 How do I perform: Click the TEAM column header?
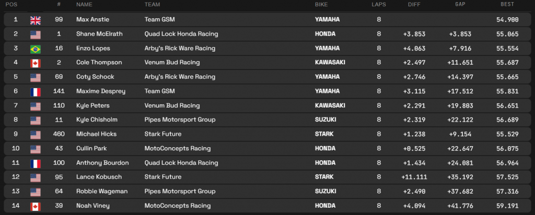click(x=153, y=5)
